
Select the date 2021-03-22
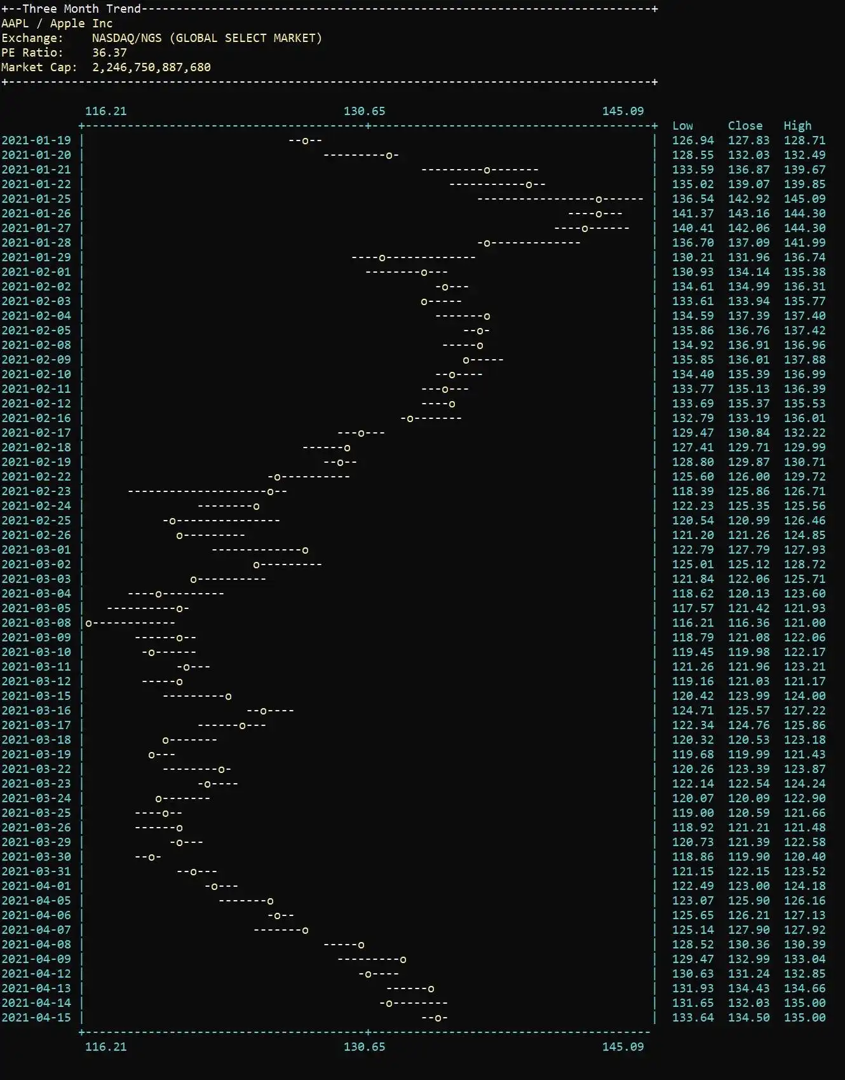click(x=36, y=769)
